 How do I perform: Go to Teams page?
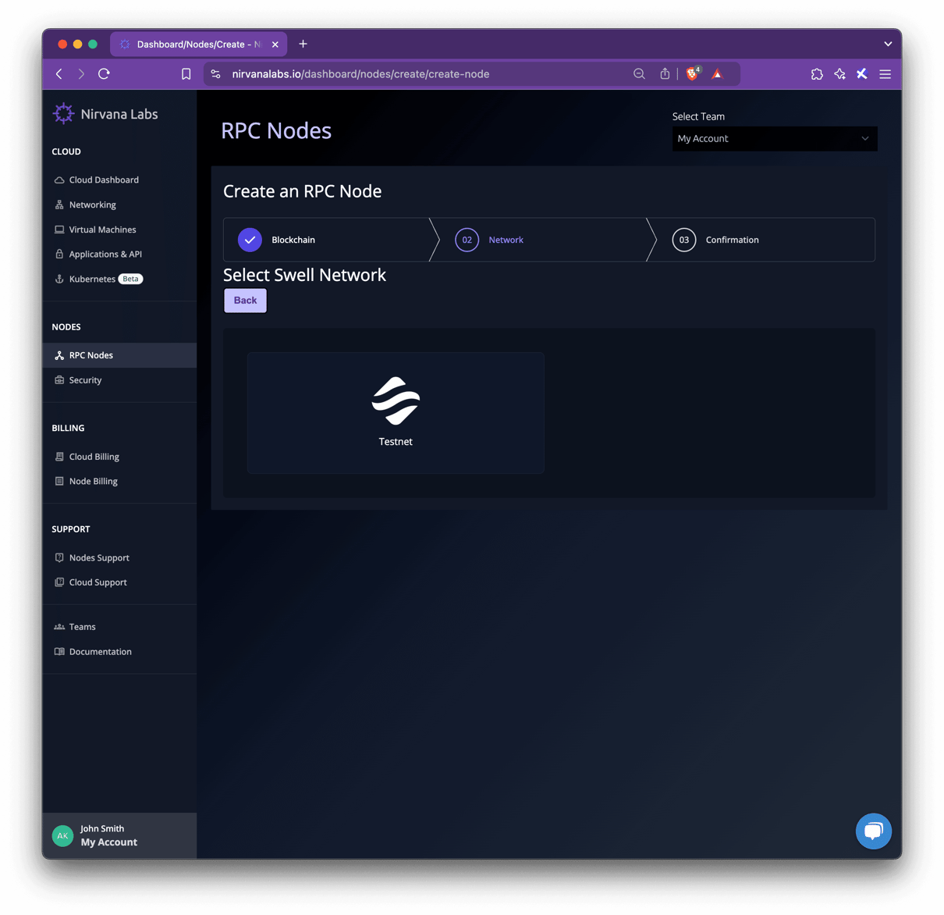point(82,627)
